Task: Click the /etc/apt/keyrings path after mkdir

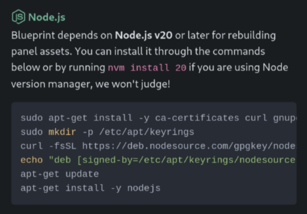Action: pos(147,132)
